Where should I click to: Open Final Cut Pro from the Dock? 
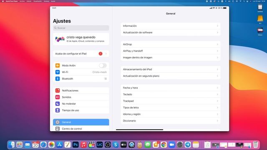coord(92,145)
